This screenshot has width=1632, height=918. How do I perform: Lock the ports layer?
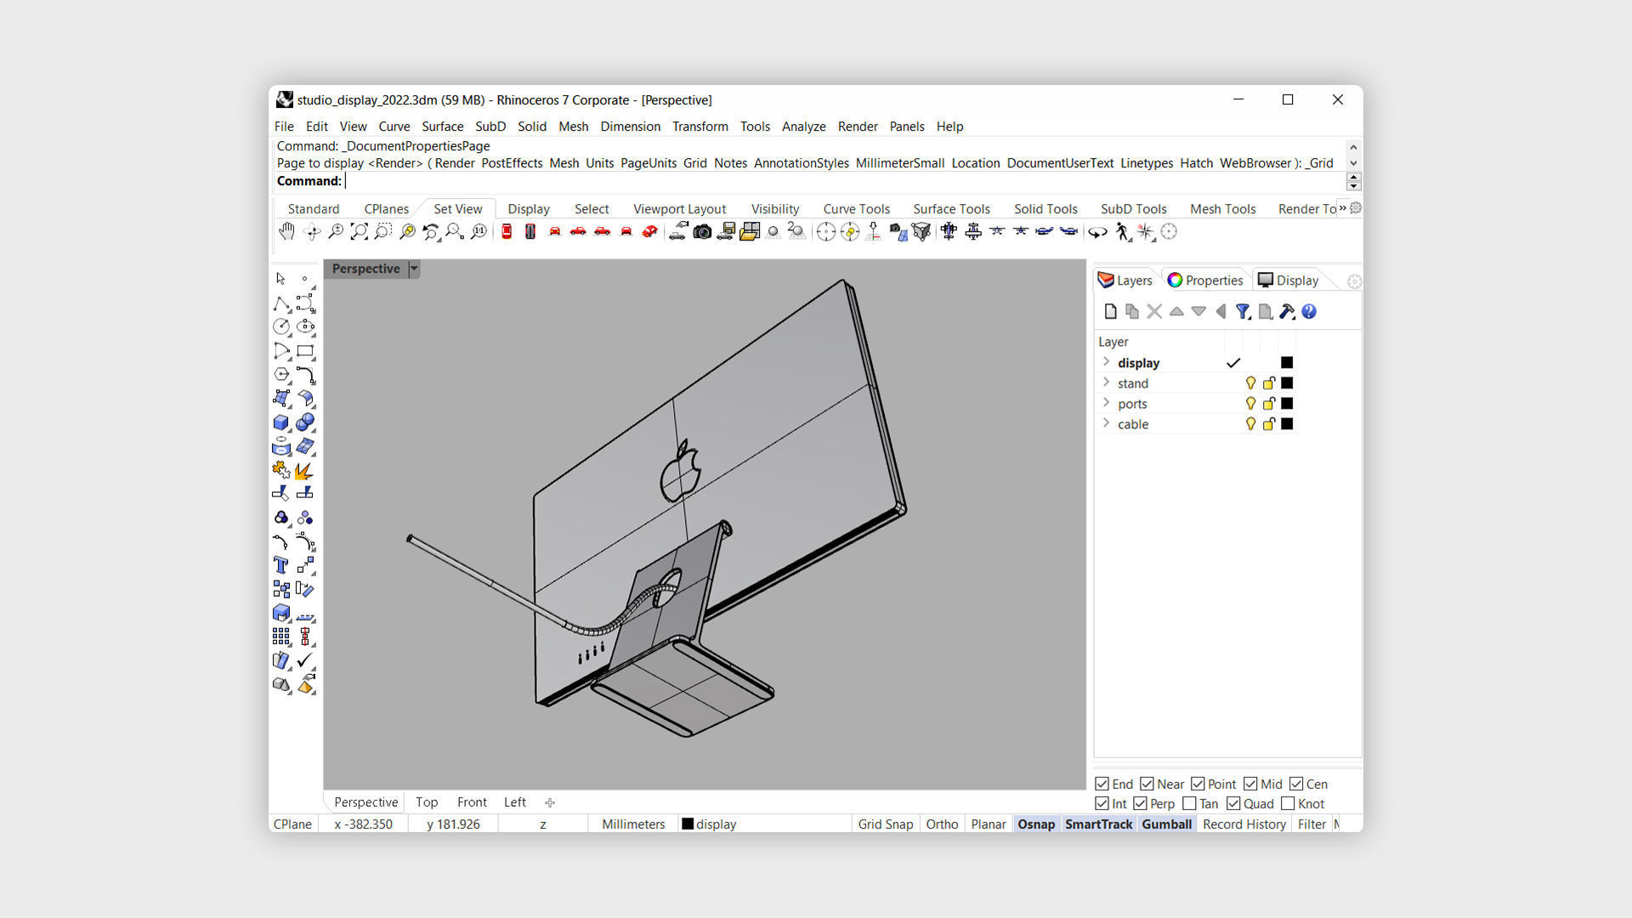point(1269,404)
